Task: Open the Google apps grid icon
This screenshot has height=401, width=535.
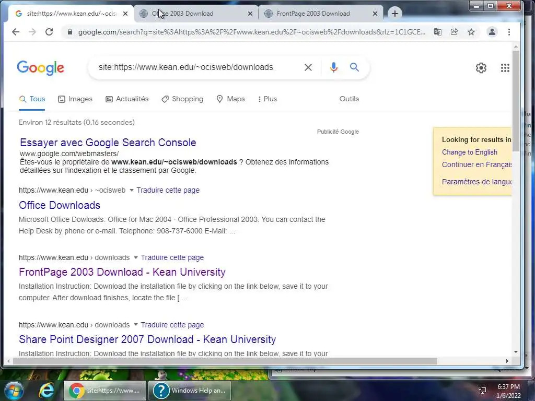Action: pyautogui.click(x=505, y=68)
